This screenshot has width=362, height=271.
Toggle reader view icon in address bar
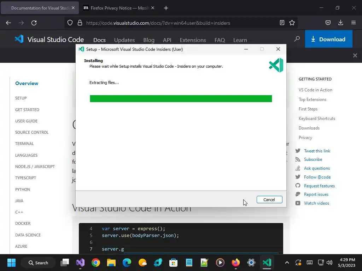coord(282,23)
